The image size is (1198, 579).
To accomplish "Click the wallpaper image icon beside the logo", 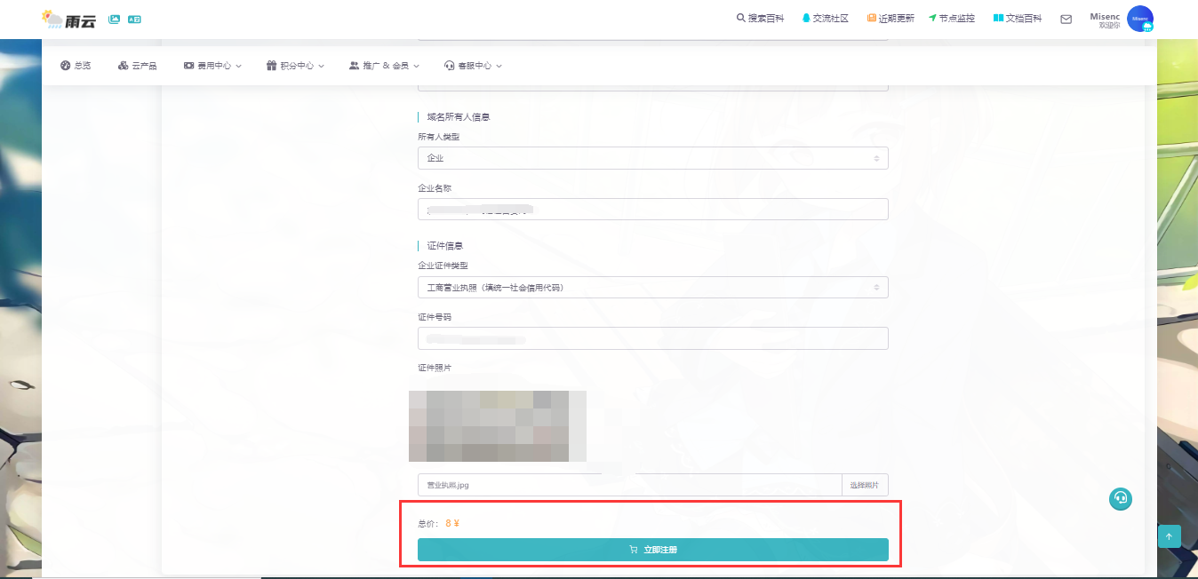I will coord(114,19).
